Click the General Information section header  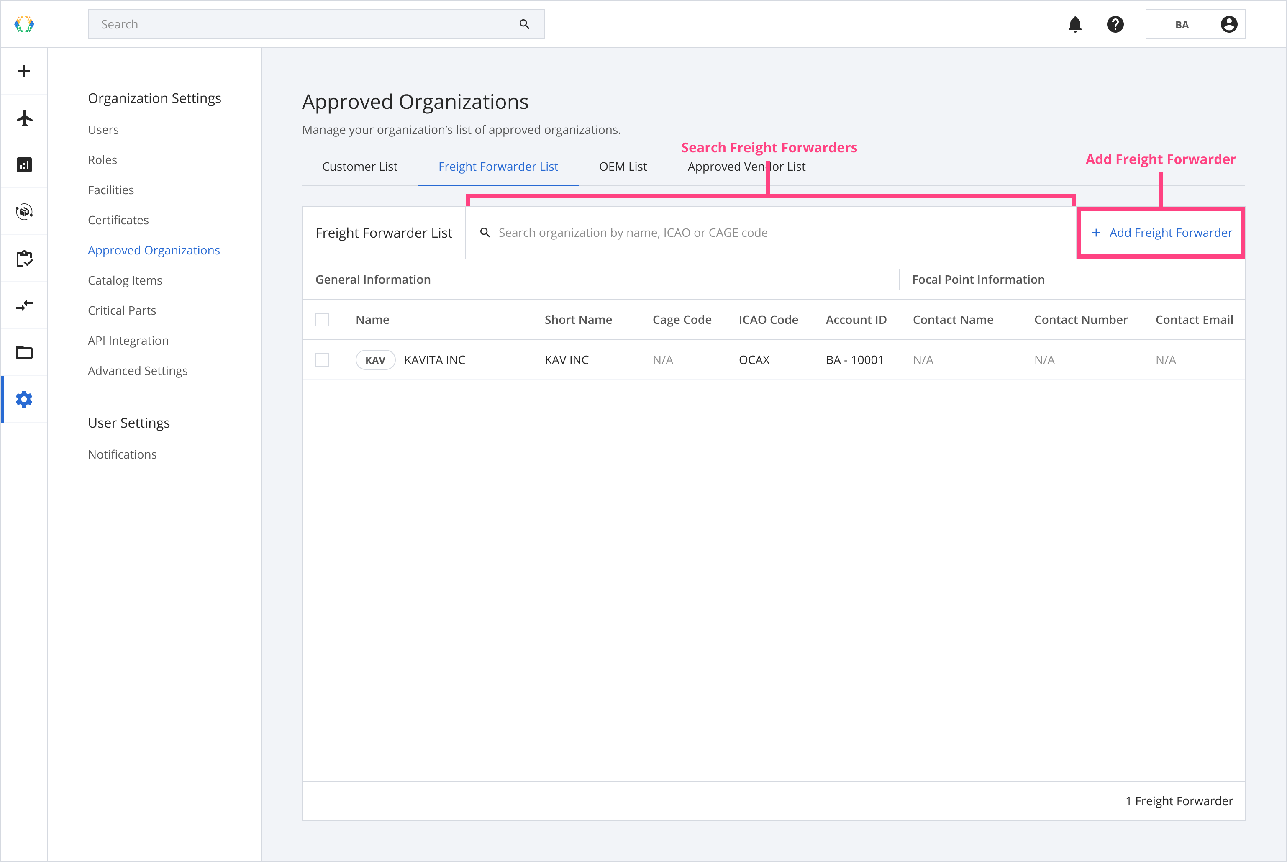tap(372, 279)
